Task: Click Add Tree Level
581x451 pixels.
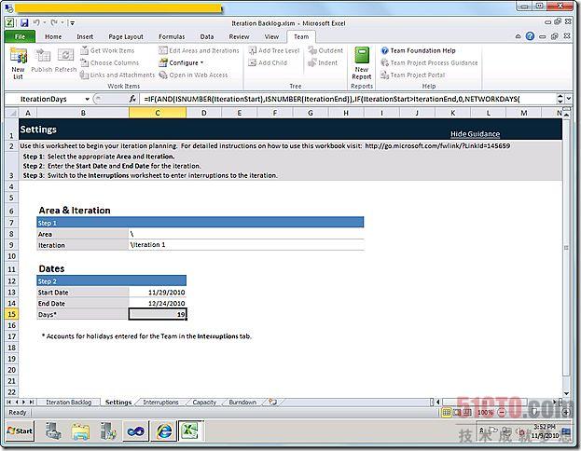Action: pyautogui.click(x=274, y=50)
